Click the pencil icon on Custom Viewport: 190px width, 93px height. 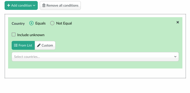click(39, 45)
